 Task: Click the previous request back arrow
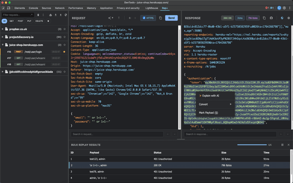point(130,18)
